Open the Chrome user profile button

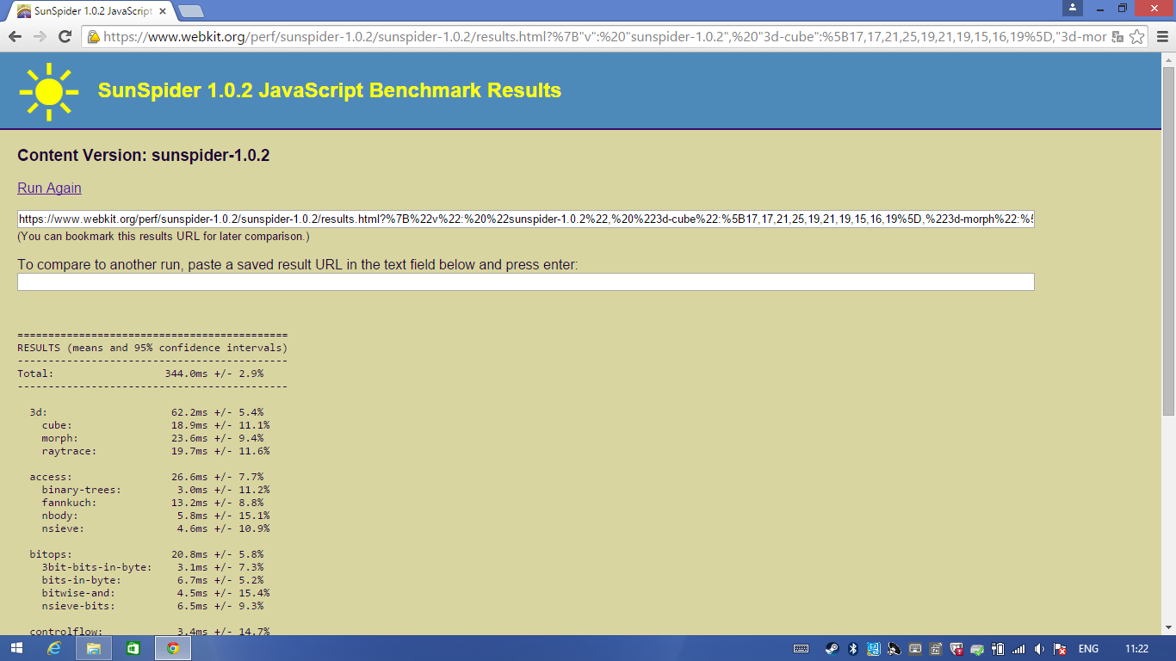[1073, 8]
